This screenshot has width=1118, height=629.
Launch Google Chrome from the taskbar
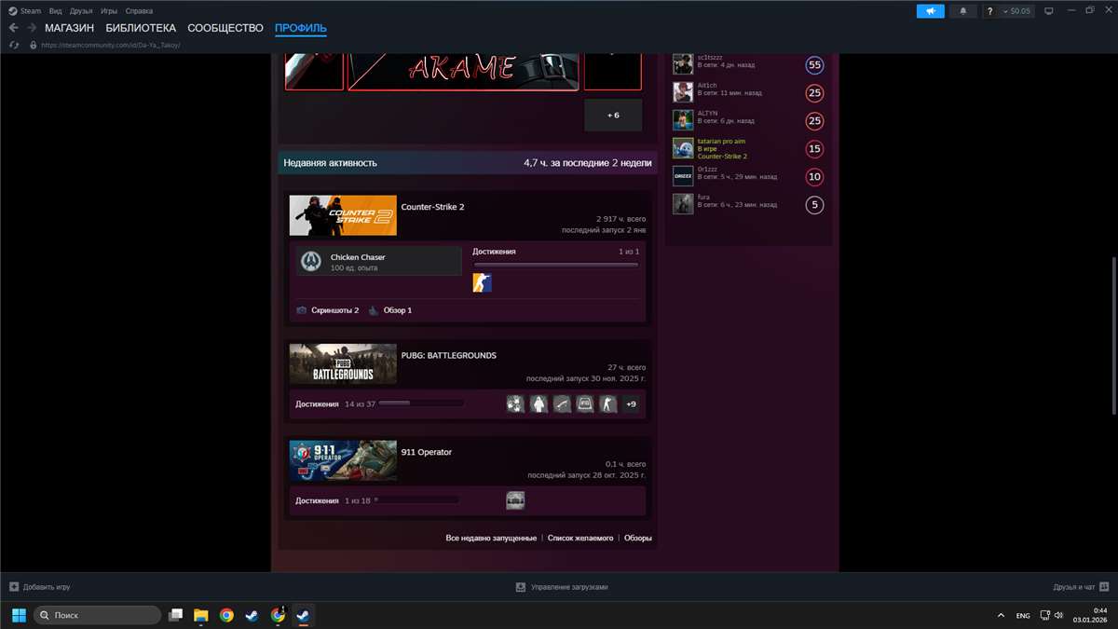(x=226, y=615)
